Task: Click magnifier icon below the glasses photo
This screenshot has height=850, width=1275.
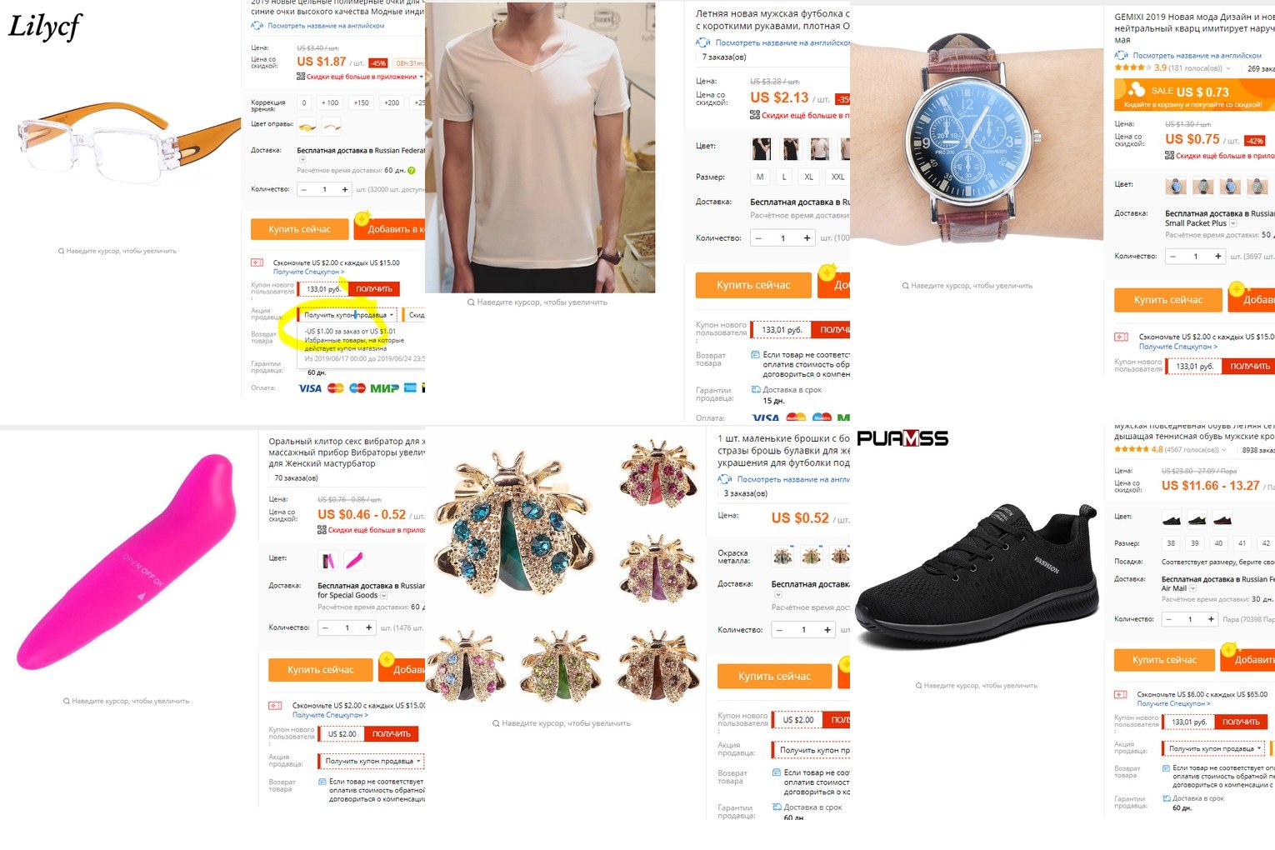Action: click(x=62, y=251)
